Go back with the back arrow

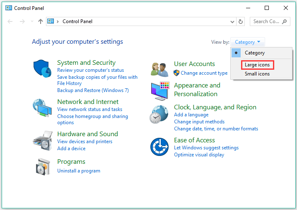click(10, 21)
